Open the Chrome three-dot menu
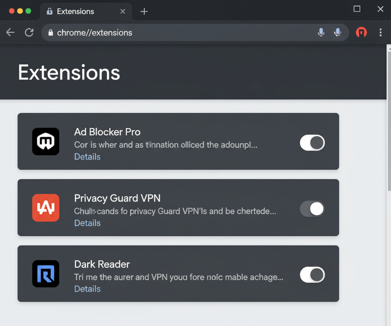391x326 pixels. (381, 32)
